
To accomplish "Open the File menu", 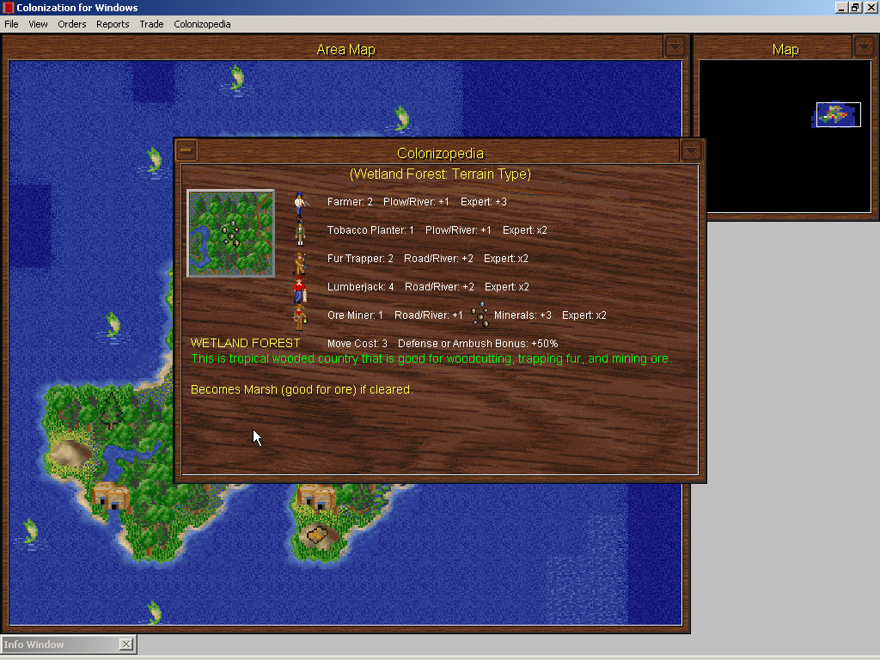I will (11, 24).
